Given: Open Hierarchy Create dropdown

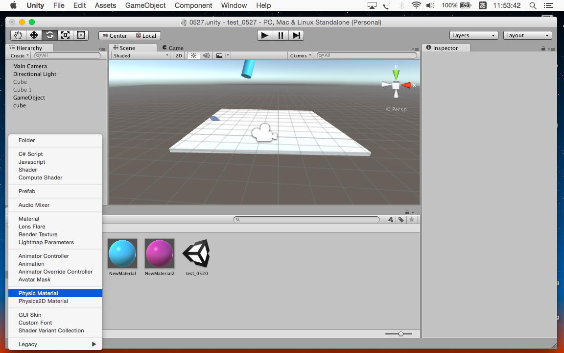Looking at the screenshot, I should pyautogui.click(x=20, y=55).
